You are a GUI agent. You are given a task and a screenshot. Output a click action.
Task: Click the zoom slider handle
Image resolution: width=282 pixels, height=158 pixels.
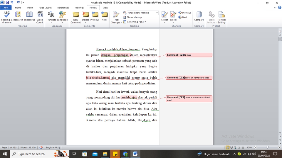[268, 147]
